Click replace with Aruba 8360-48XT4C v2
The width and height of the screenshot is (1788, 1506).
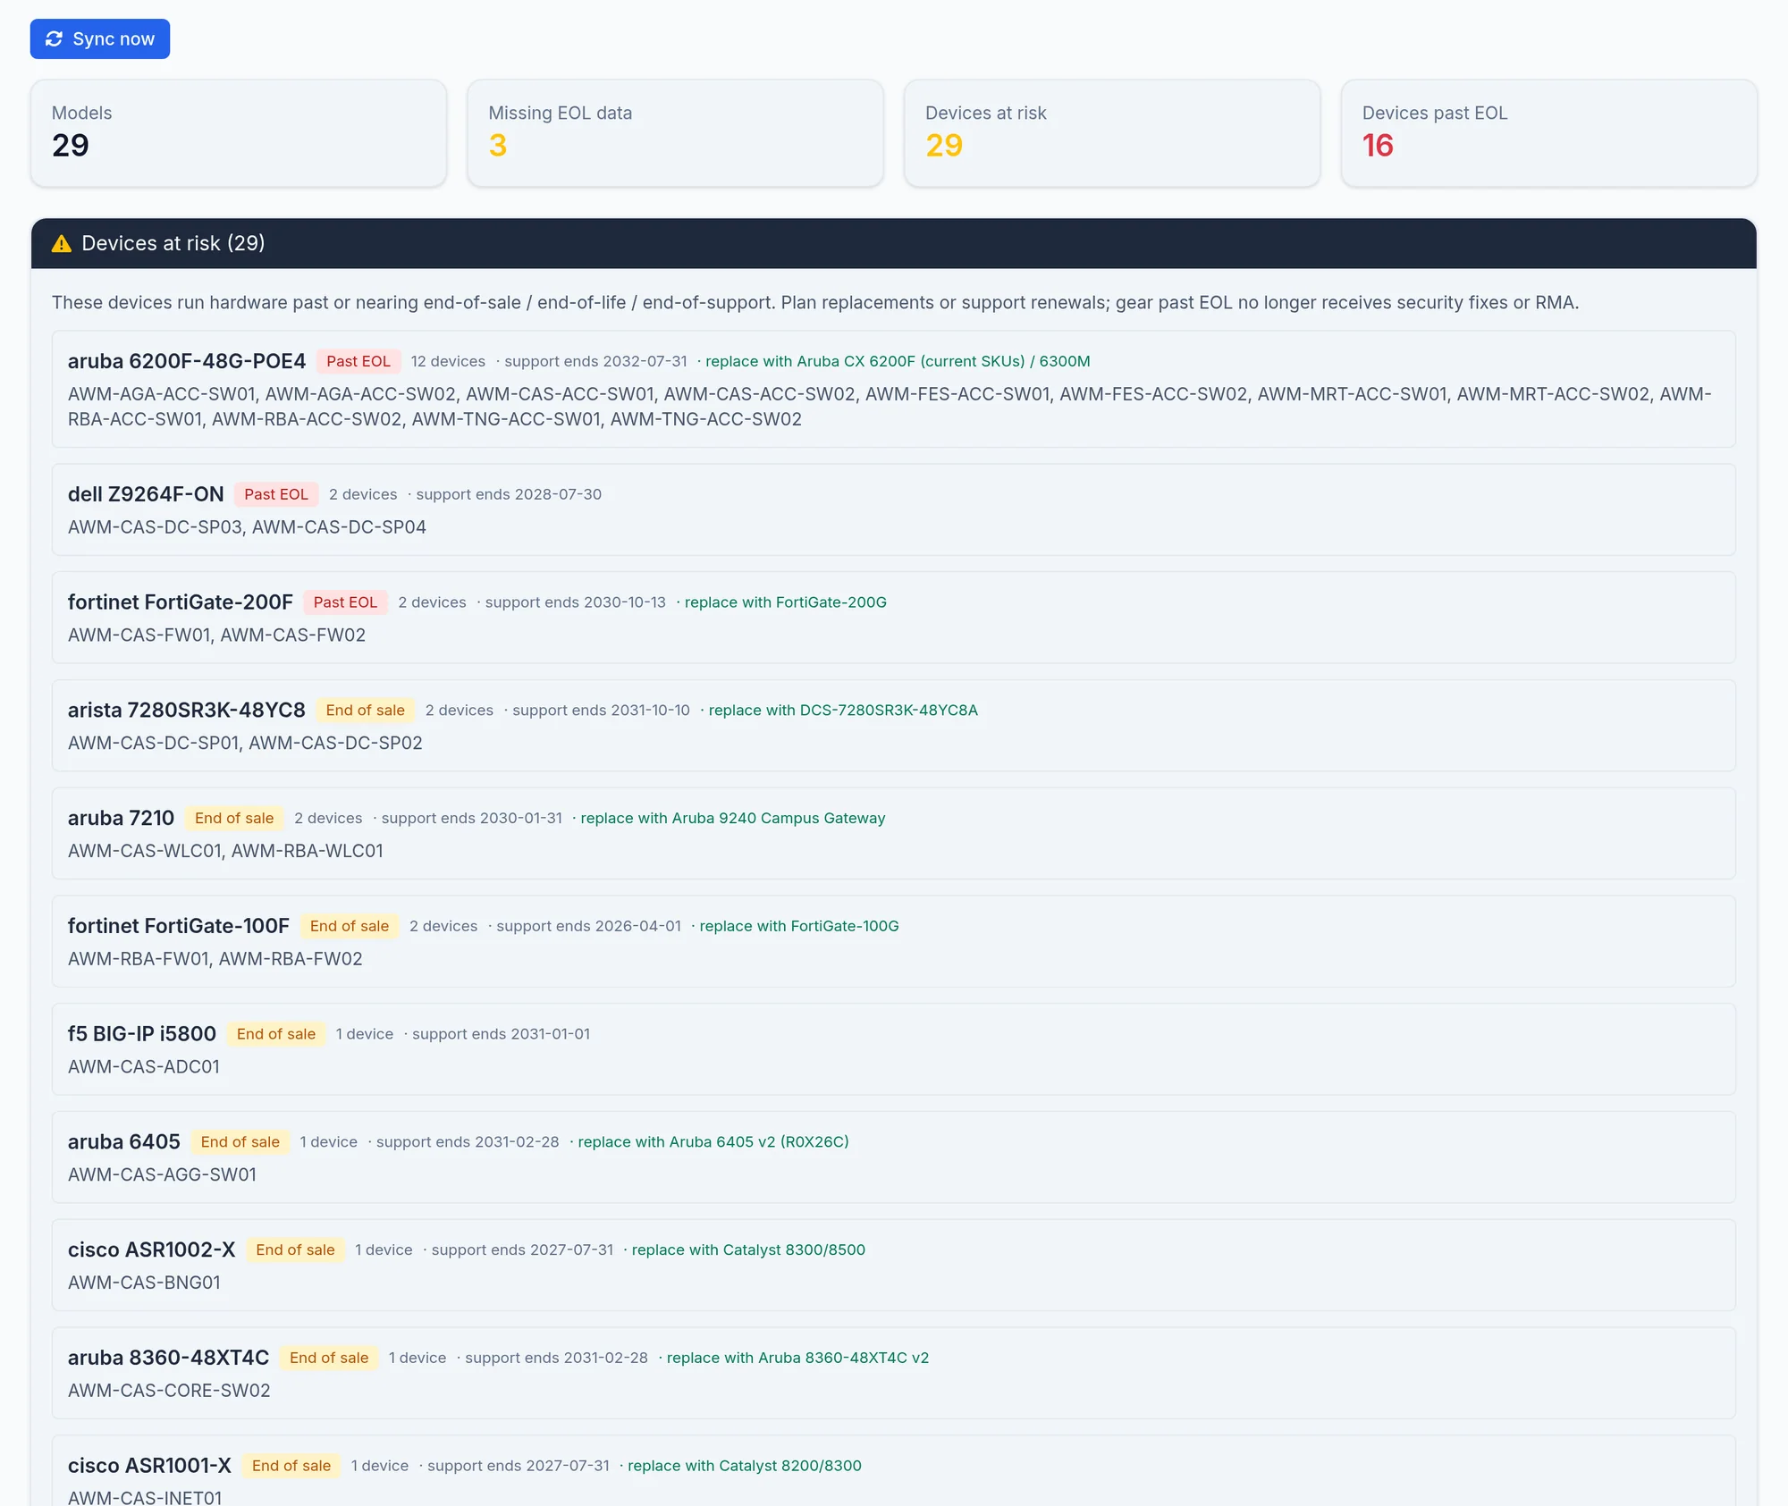pyautogui.click(x=797, y=1359)
